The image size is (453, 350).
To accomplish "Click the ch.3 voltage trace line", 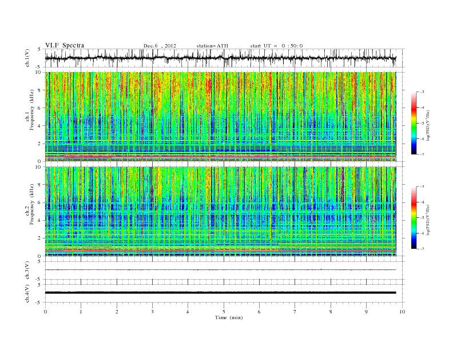I will (221, 270).
